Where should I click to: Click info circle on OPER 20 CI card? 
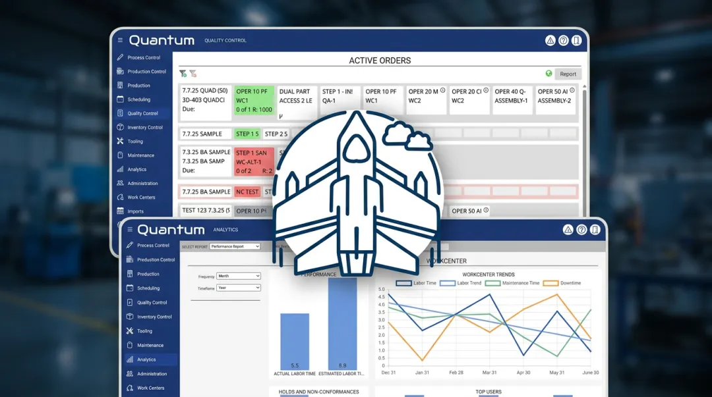pos(485,90)
